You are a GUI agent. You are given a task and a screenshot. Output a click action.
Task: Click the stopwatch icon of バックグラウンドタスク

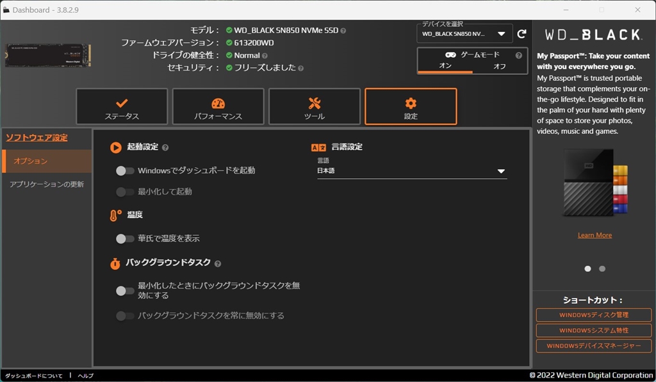(115, 263)
